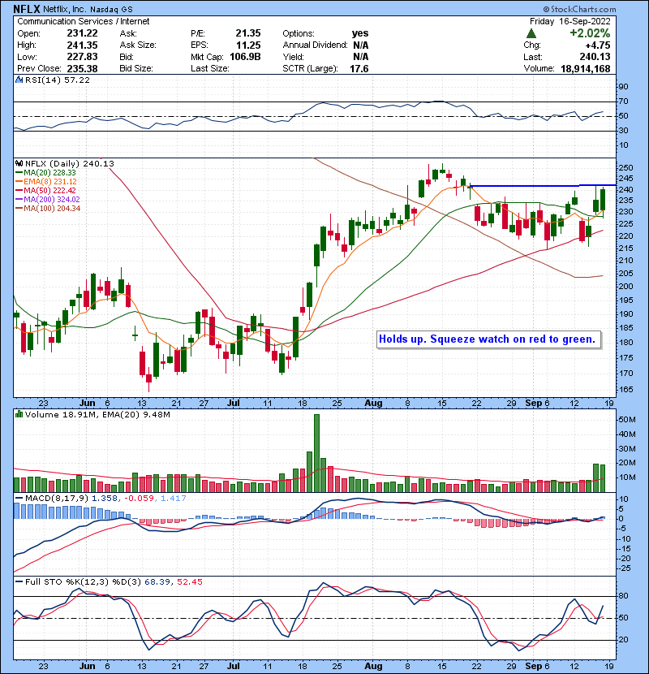Click the Volume bar chart icon

click(x=19, y=415)
